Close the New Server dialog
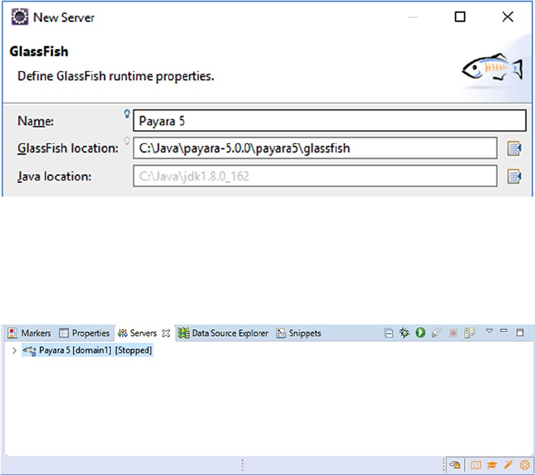The width and height of the screenshot is (535, 475). 508,17
